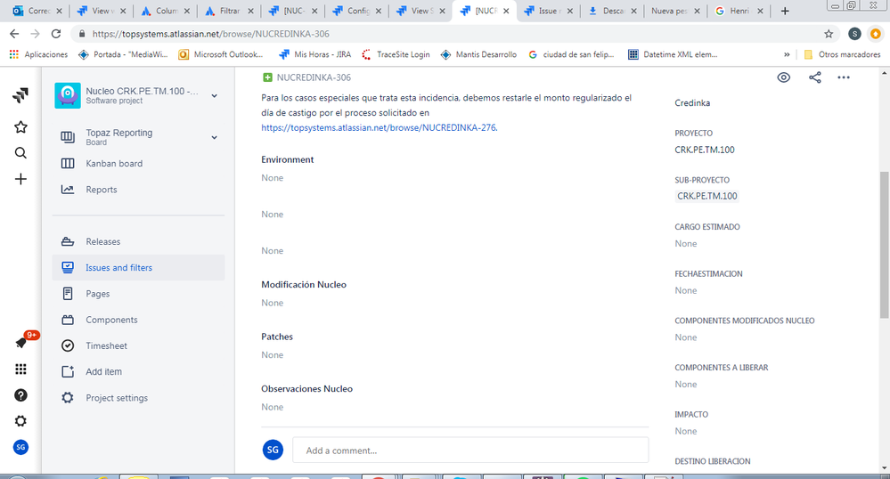Open Reports in sidebar
Screen dimensions: 890x479
point(138,190)
